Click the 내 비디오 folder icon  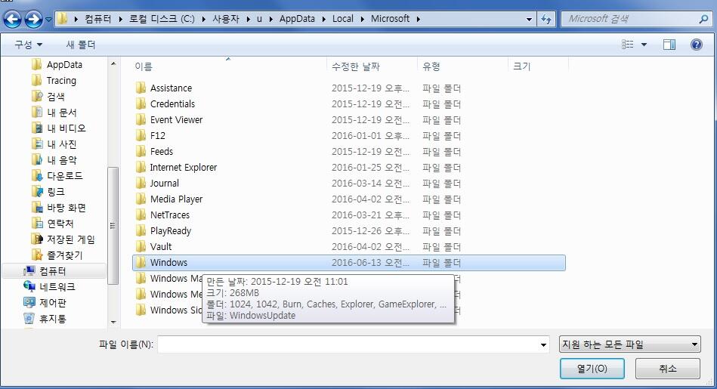click(x=37, y=128)
